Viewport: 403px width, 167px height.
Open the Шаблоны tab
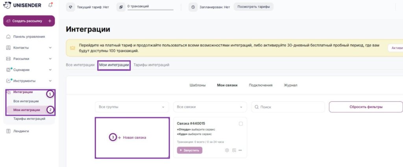[x=198, y=85]
